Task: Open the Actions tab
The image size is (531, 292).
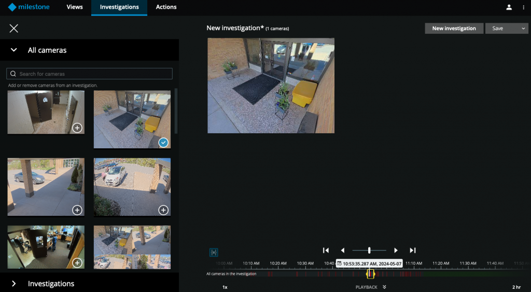Action: coord(166,7)
